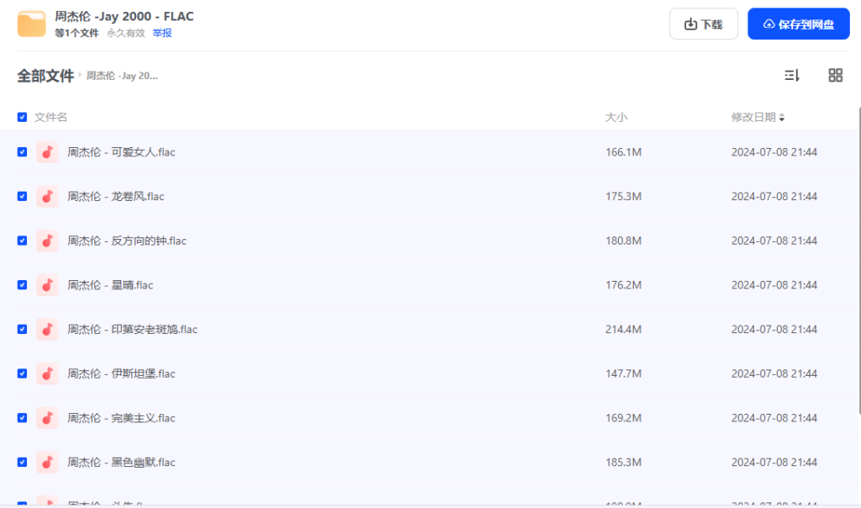The image size is (861, 508).
Task: Click the 176.2M size value
Action: click(623, 285)
